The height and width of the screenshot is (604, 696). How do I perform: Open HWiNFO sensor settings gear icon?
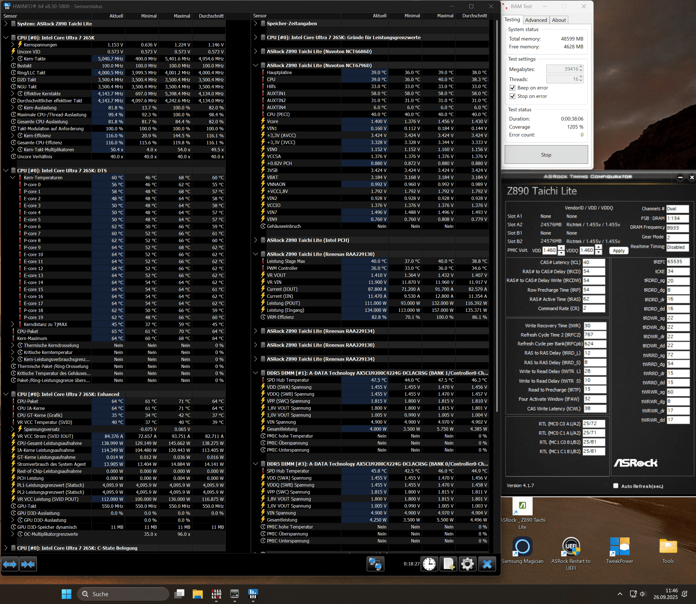coord(468,564)
